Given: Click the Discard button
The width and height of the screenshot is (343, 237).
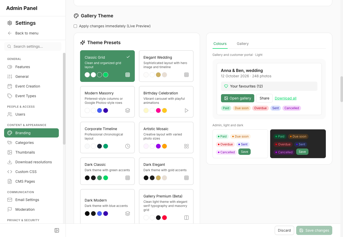Looking at the screenshot, I should [284, 230].
